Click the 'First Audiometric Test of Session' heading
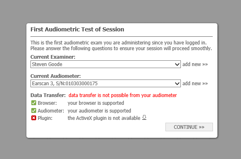Viewport: 241px width, 159px height. tap(77, 29)
